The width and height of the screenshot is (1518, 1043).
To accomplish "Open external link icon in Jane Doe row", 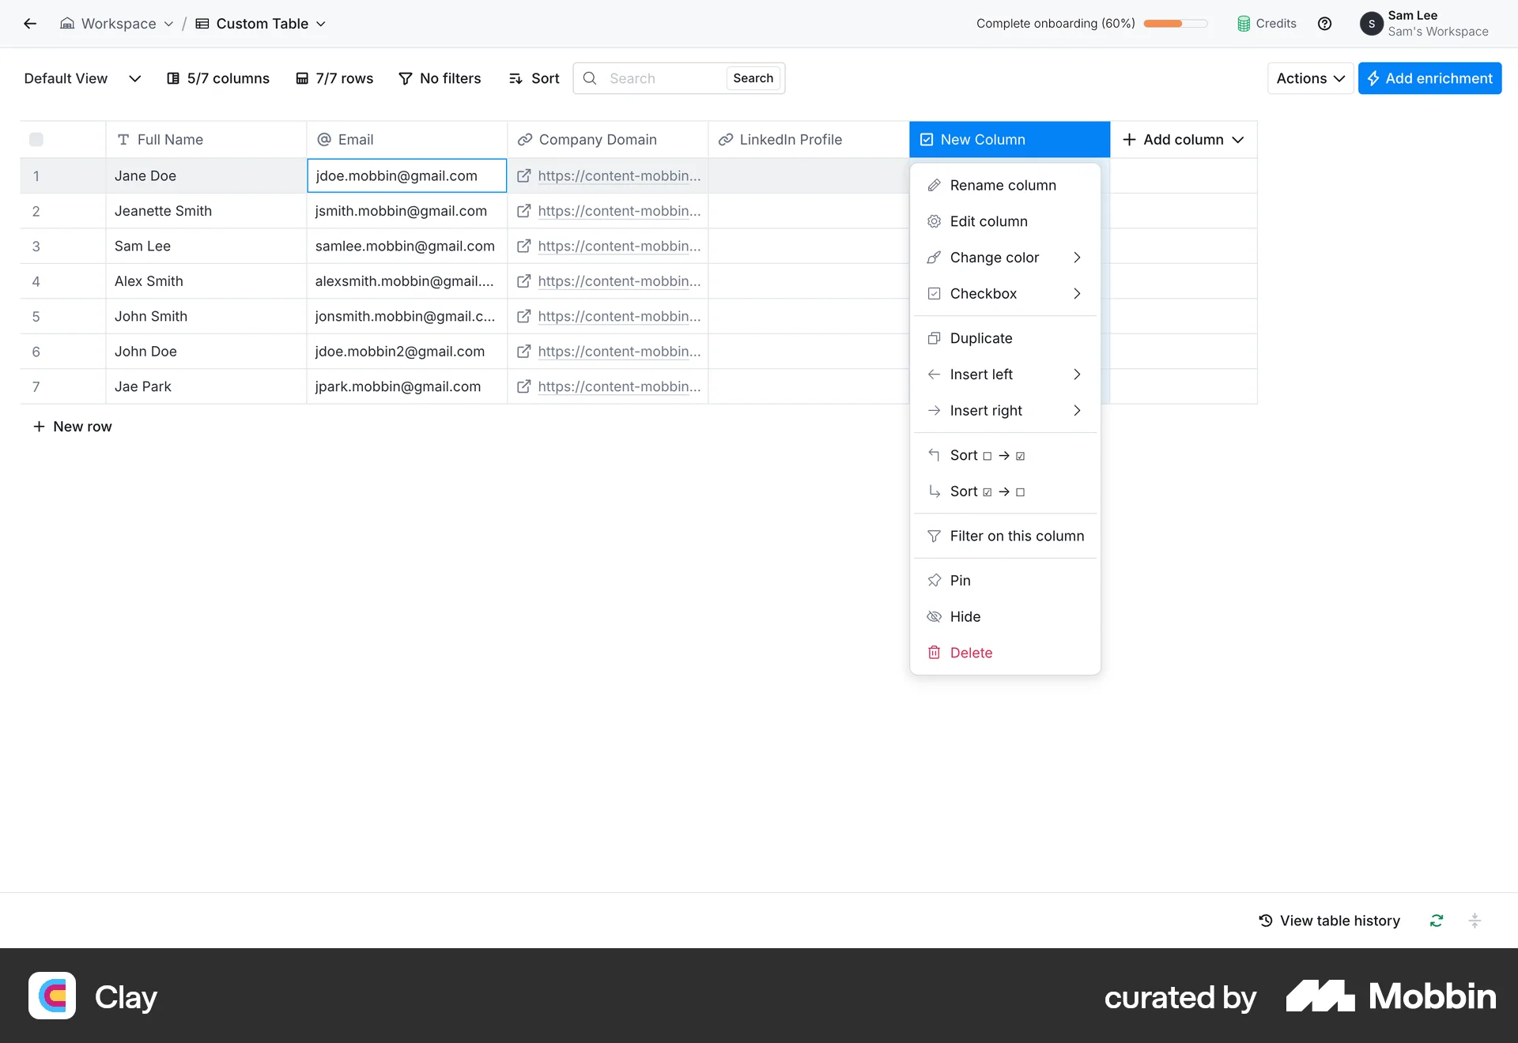I will click(523, 176).
